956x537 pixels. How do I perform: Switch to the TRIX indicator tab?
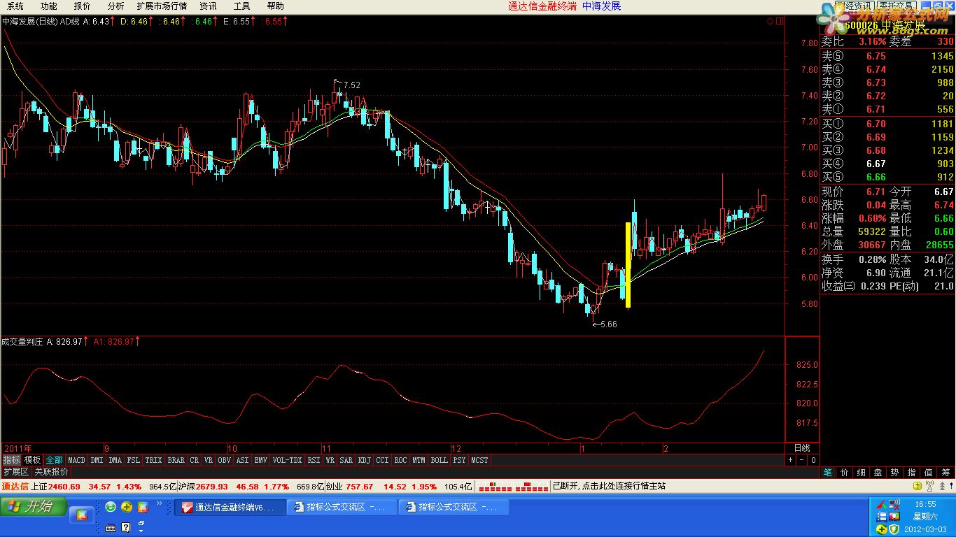pos(153,460)
